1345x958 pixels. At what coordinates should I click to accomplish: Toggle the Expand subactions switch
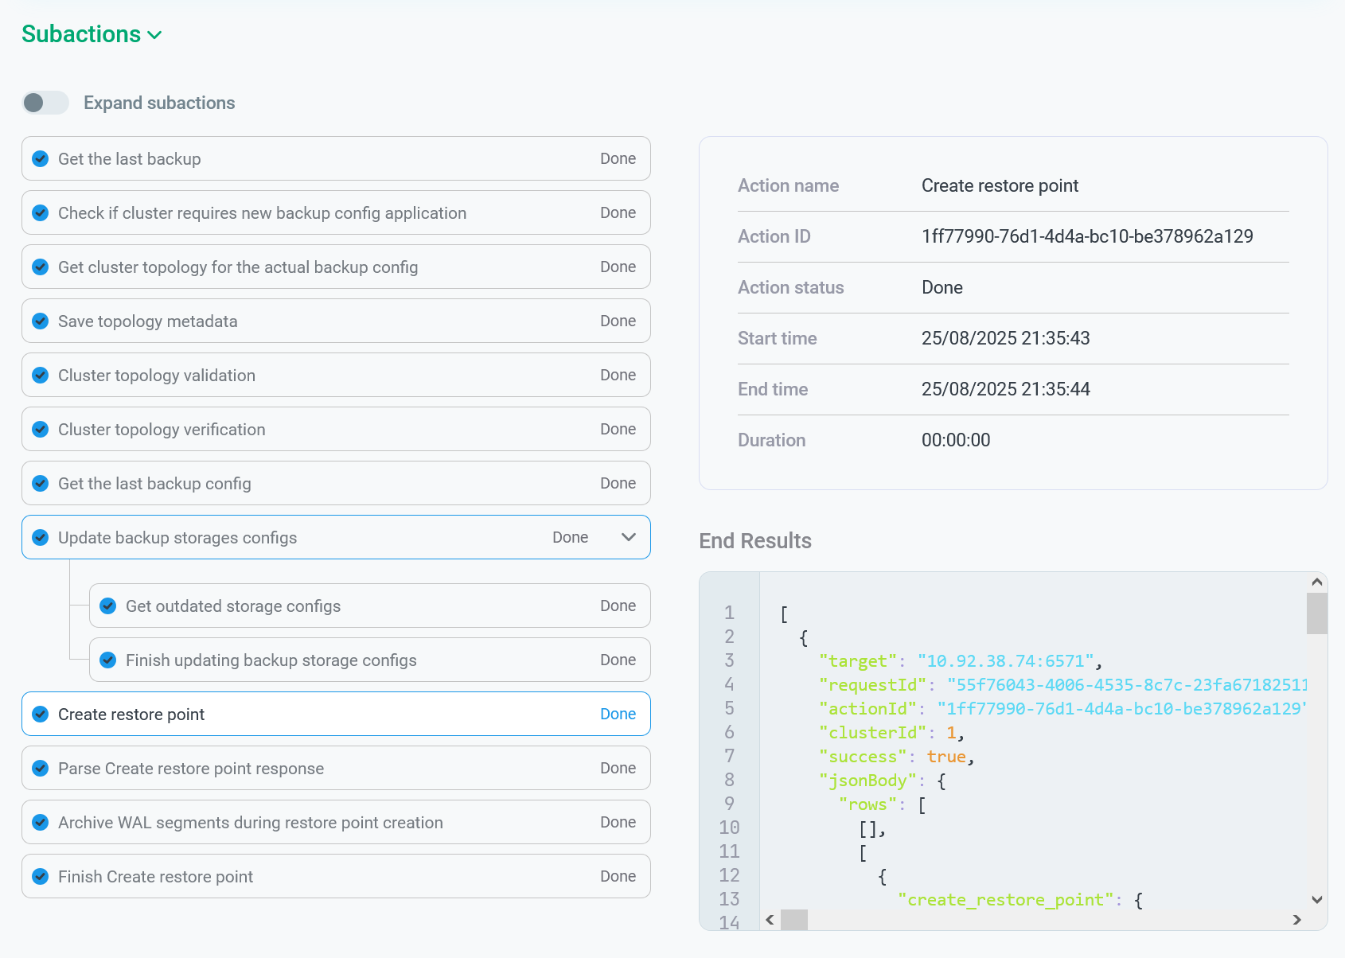[45, 103]
